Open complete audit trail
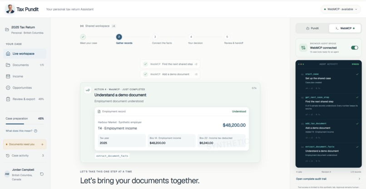Viewport: 366px width, 189px height. (328, 179)
